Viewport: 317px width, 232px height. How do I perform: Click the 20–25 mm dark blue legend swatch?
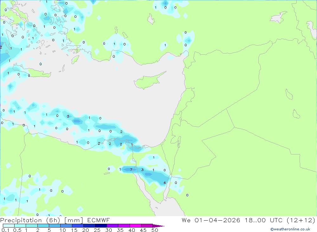[x=89, y=226]
